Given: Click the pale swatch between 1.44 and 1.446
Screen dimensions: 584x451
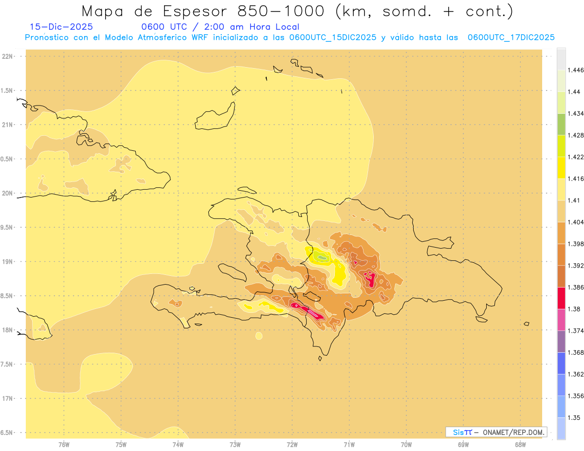Looking at the screenshot, I should click(561, 81).
